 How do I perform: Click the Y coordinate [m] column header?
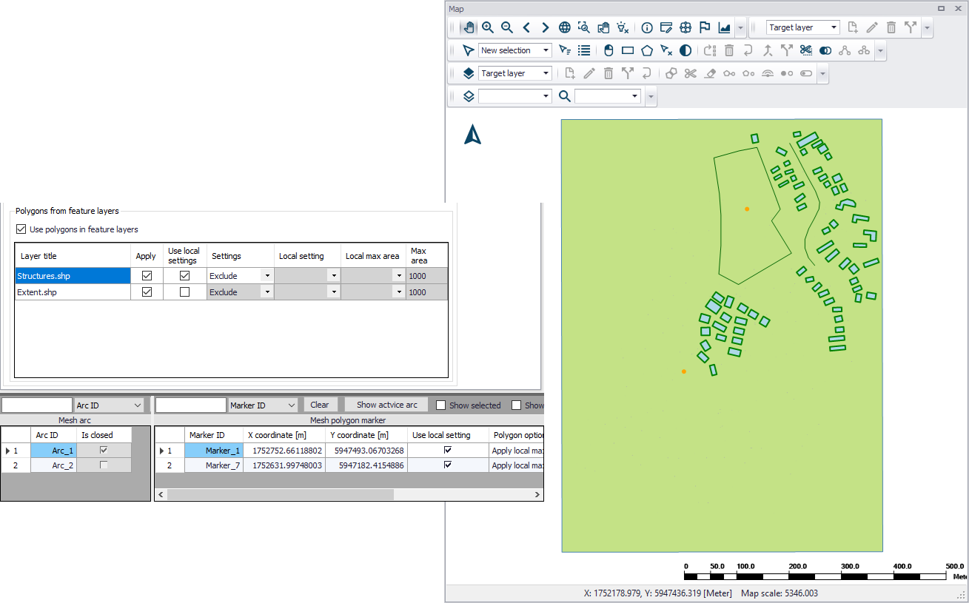tap(366, 435)
